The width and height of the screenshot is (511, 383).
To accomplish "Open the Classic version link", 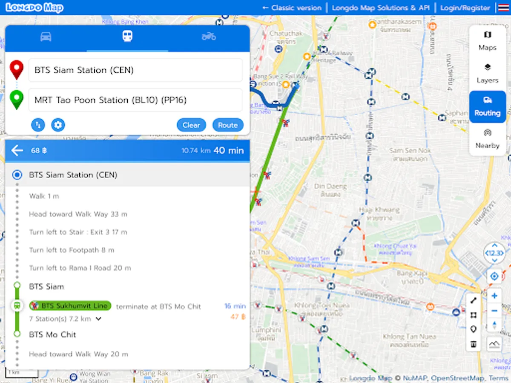I will pyautogui.click(x=292, y=8).
